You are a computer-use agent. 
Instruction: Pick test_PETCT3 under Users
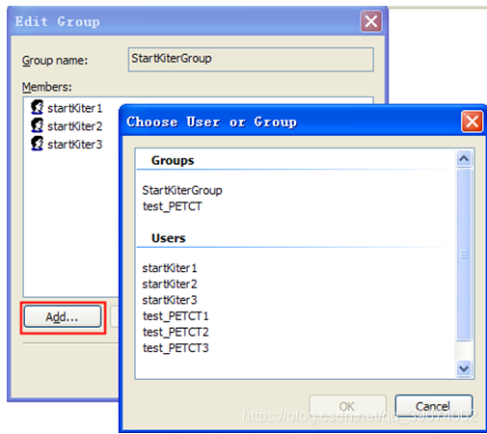pos(176,348)
